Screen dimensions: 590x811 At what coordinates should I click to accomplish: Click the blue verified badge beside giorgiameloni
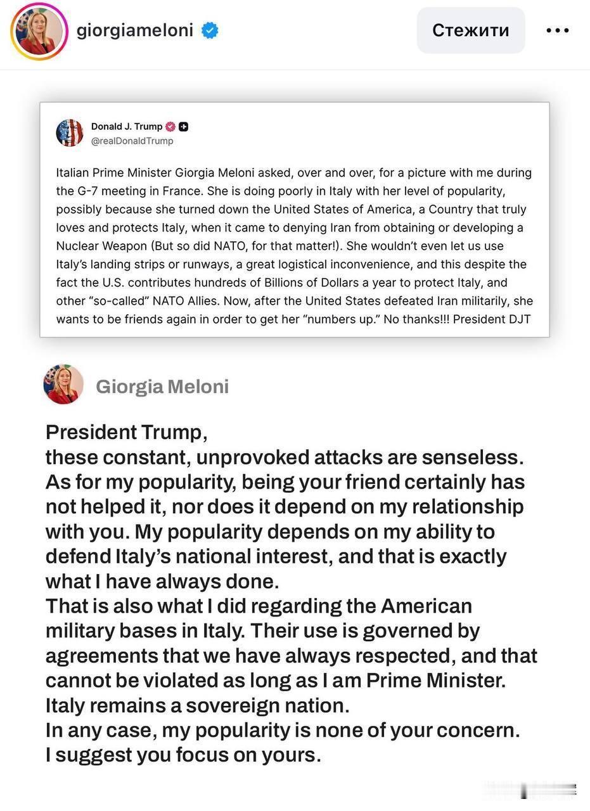tap(210, 30)
